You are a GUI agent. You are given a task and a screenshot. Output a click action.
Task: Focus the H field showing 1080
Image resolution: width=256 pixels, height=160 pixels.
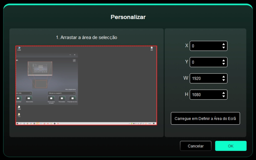coord(205,95)
